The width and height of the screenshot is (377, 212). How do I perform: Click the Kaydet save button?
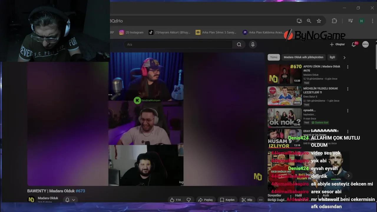click(227, 200)
